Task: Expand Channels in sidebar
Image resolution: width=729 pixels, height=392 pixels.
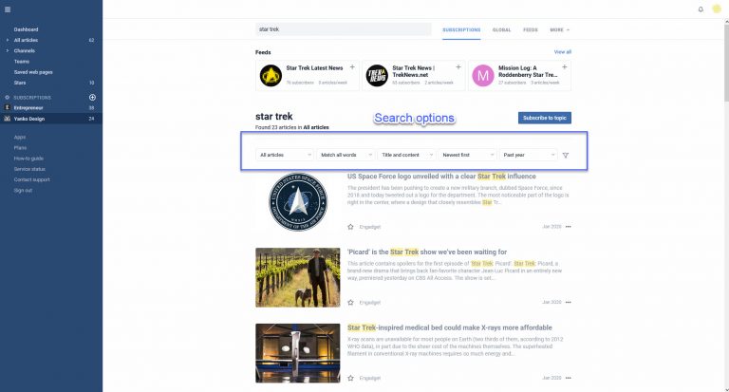Action: (x=7, y=50)
